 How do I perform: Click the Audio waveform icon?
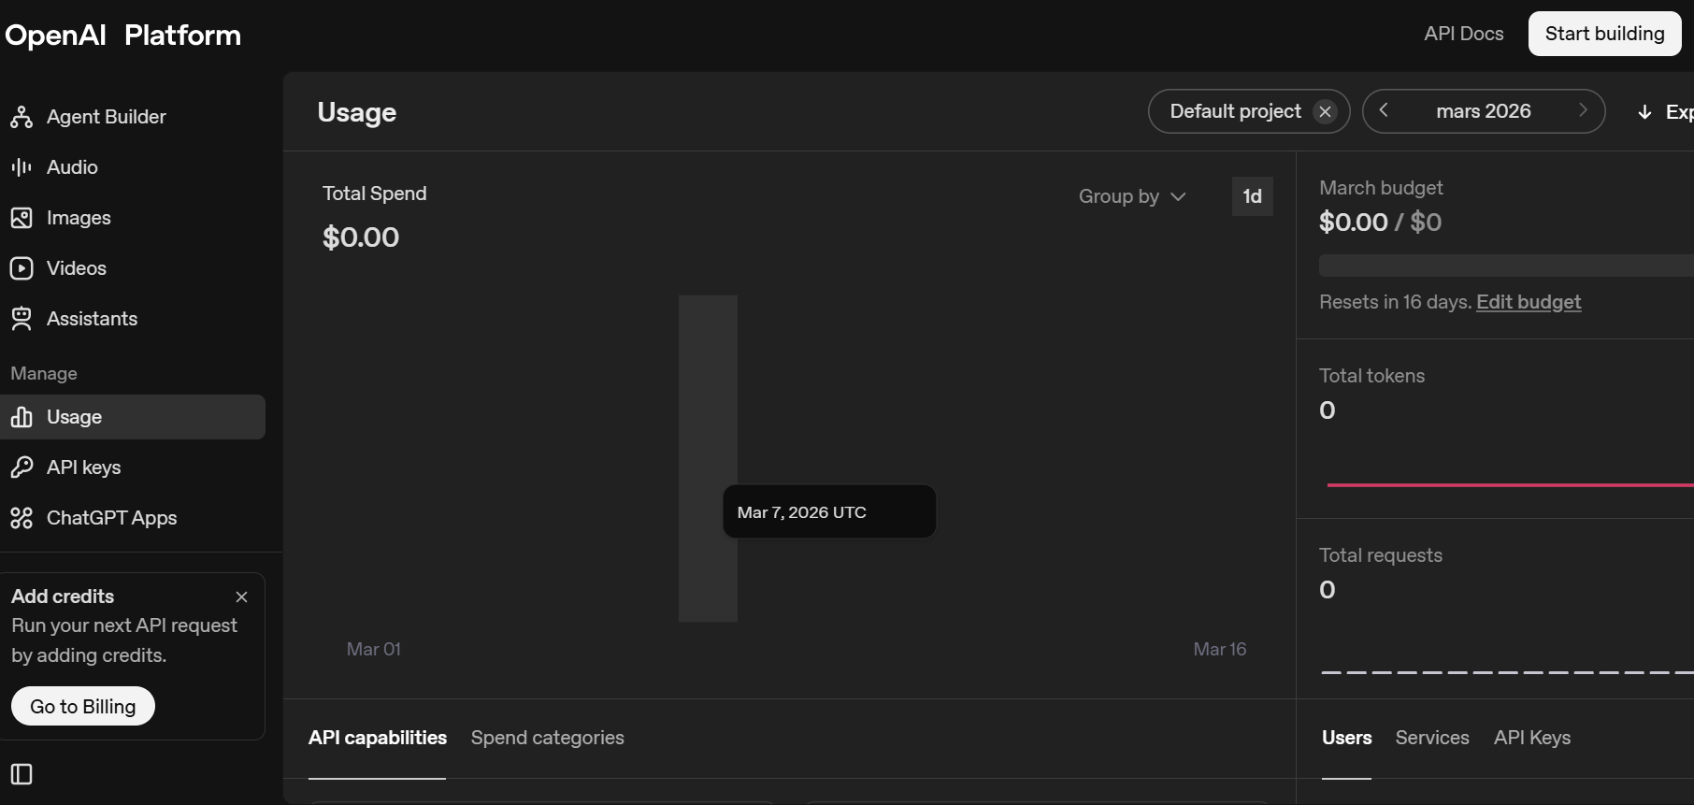22,167
